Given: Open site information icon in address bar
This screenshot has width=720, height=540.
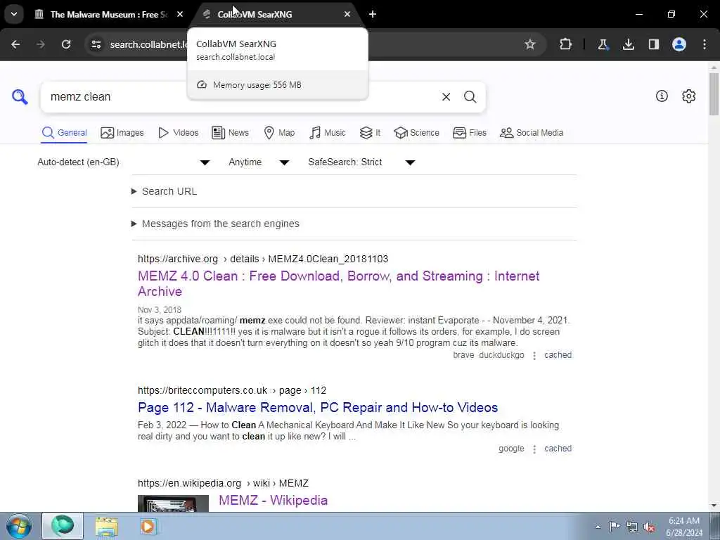Looking at the screenshot, I should tap(96, 44).
